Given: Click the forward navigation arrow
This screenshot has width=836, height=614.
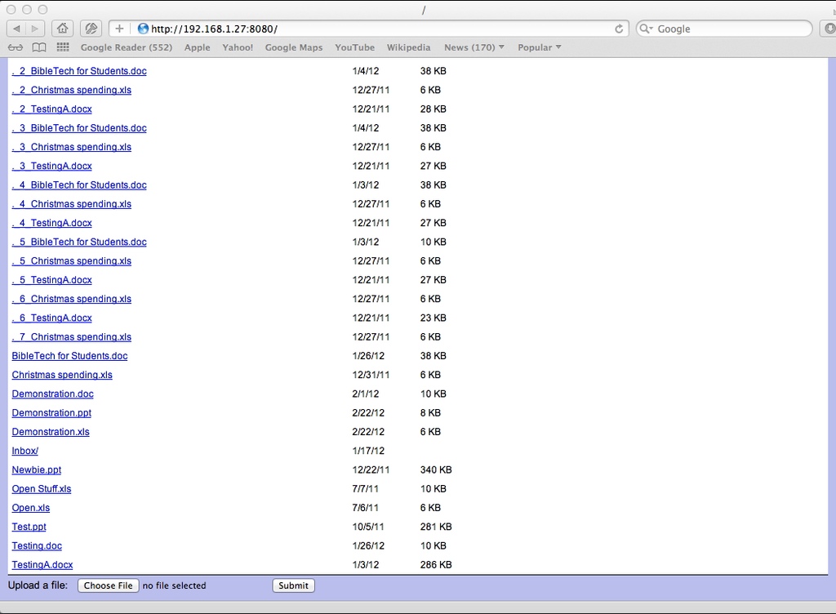Looking at the screenshot, I should point(35,29).
